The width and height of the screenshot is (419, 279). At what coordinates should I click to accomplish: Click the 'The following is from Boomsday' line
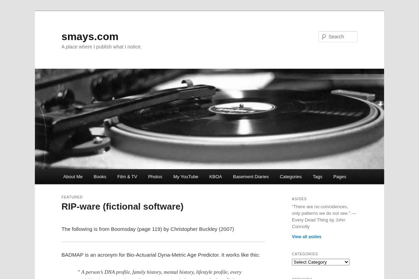[148, 229]
